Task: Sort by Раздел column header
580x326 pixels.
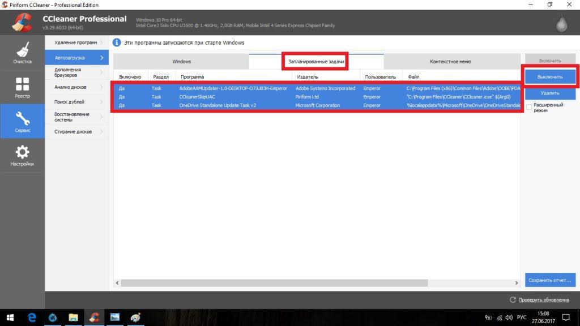Action: pos(161,77)
